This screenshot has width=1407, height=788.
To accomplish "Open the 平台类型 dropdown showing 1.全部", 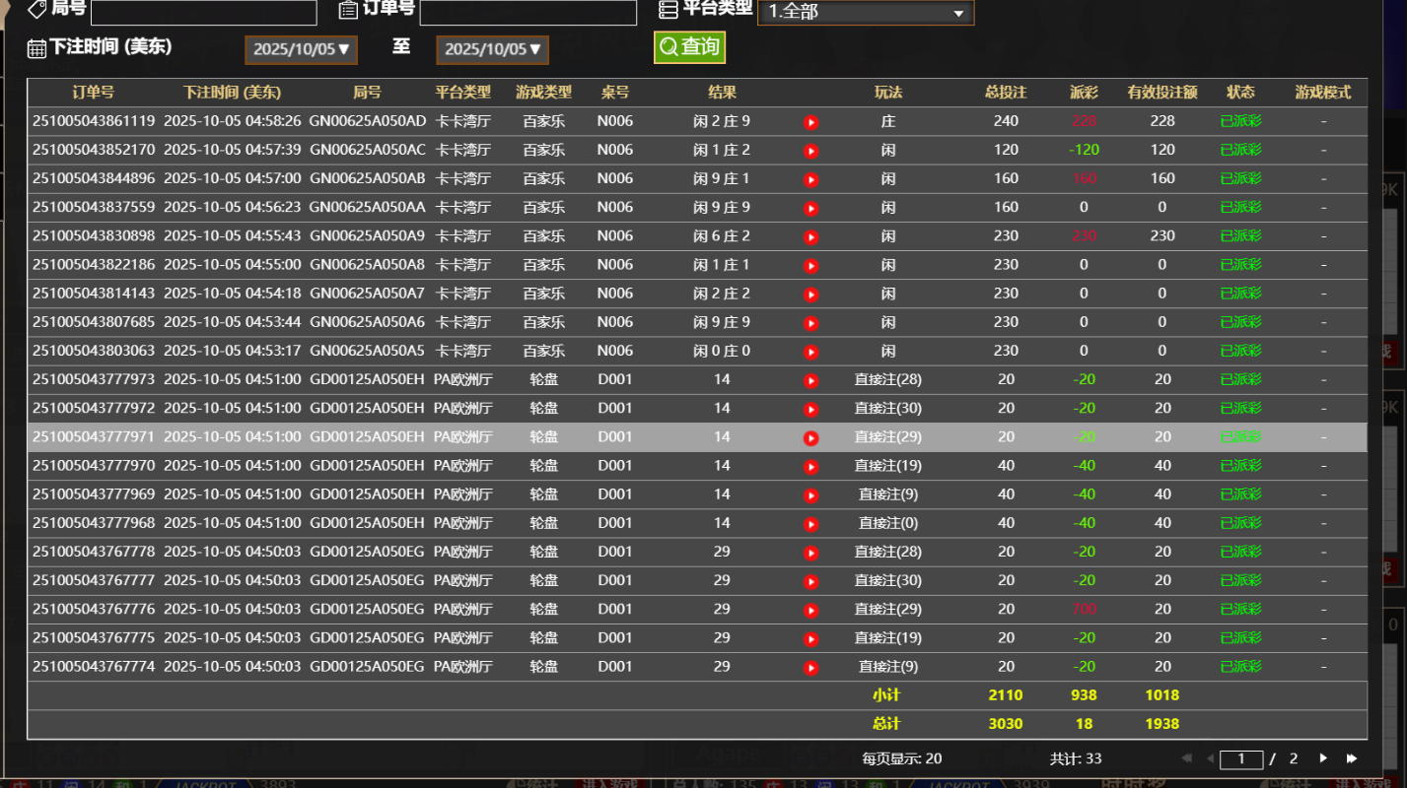I will coord(865,13).
